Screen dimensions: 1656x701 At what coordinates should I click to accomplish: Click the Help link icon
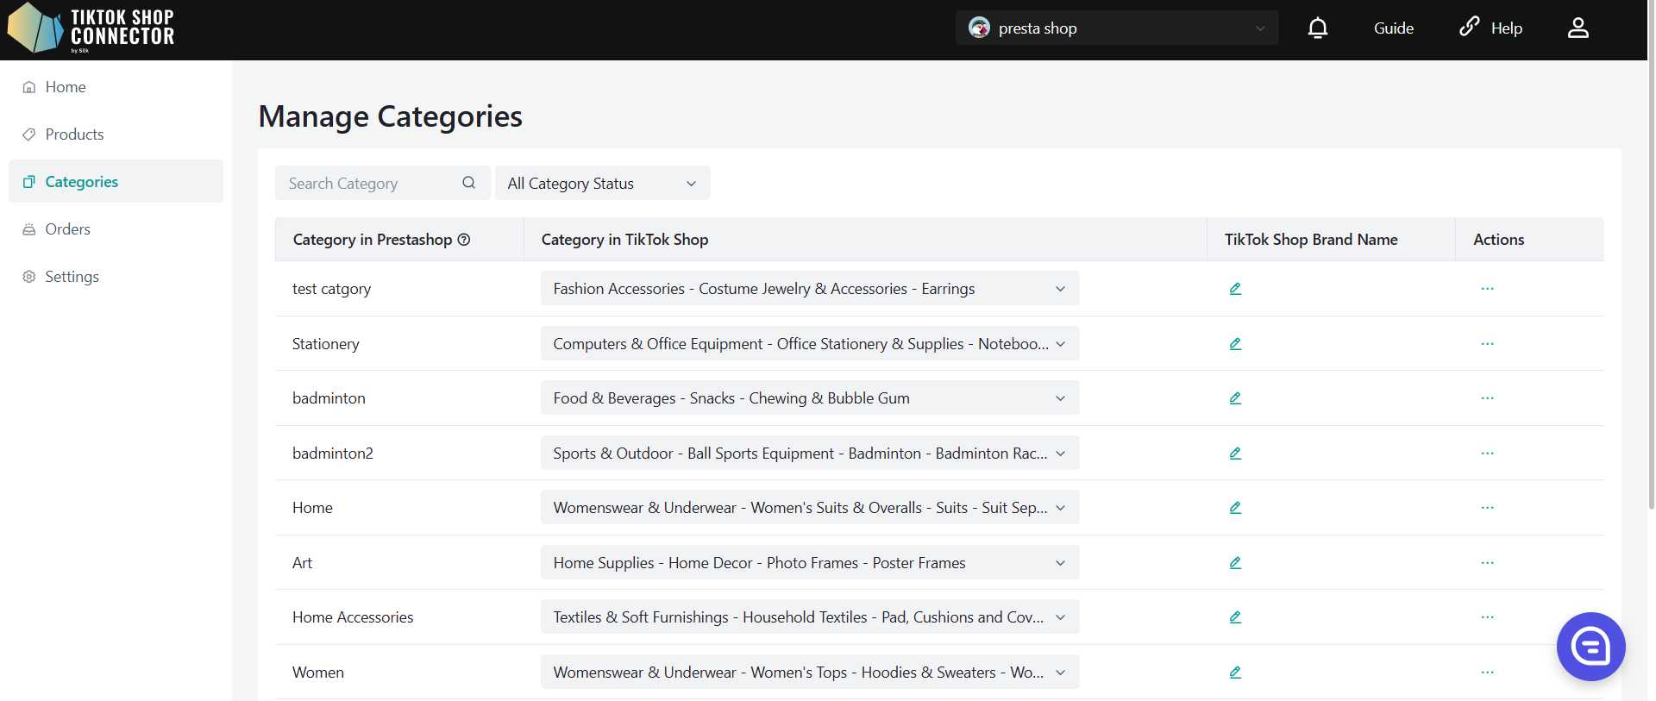click(1469, 27)
